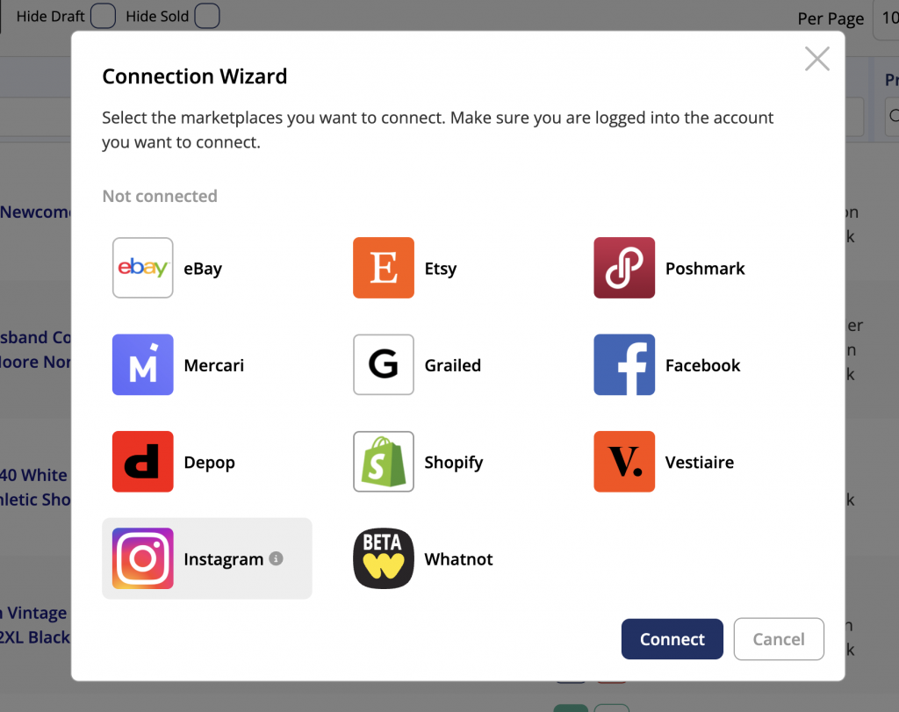Choose the Etsy marketplace icon
899x712 pixels.
tap(384, 268)
